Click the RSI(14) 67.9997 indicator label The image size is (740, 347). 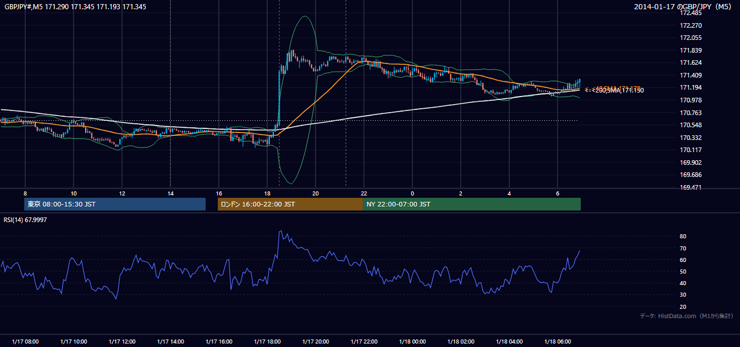tap(25, 220)
